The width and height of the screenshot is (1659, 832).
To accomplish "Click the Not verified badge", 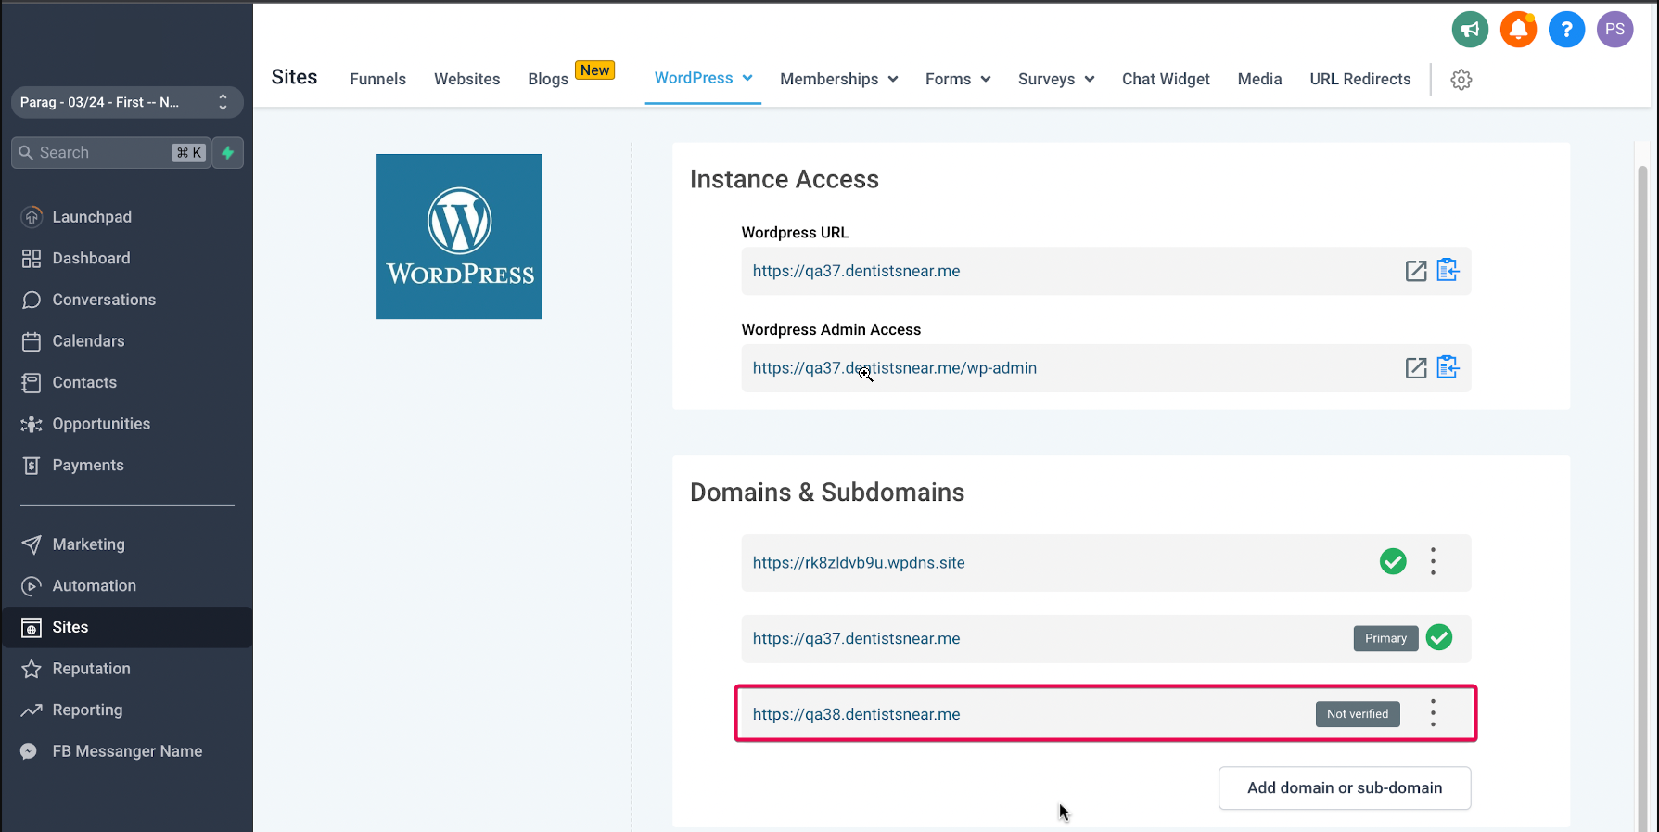I will point(1358,714).
